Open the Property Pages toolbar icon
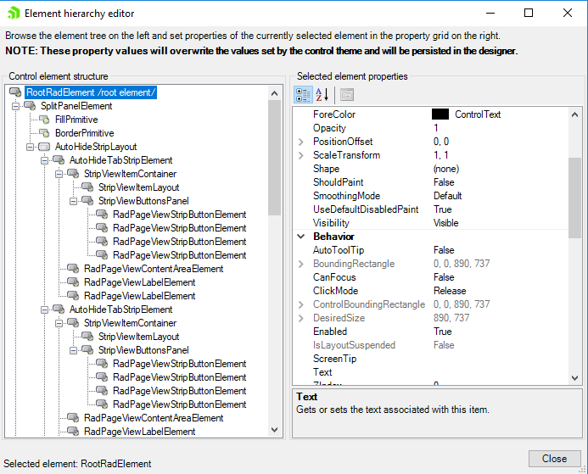Screen dimensions: 588x474 coord(347,95)
